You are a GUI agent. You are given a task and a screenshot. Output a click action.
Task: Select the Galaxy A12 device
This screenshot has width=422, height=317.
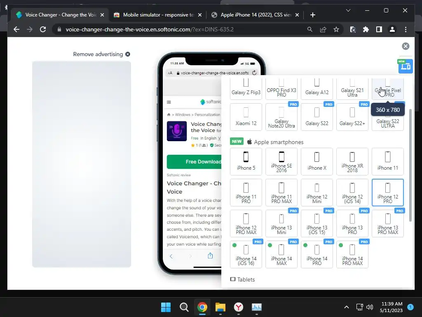[x=317, y=89]
